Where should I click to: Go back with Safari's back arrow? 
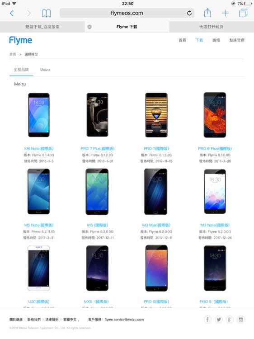(x=12, y=13)
